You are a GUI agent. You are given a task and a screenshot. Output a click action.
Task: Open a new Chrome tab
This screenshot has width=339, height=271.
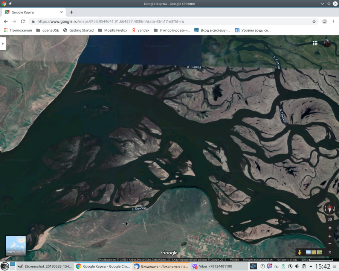[72, 12]
